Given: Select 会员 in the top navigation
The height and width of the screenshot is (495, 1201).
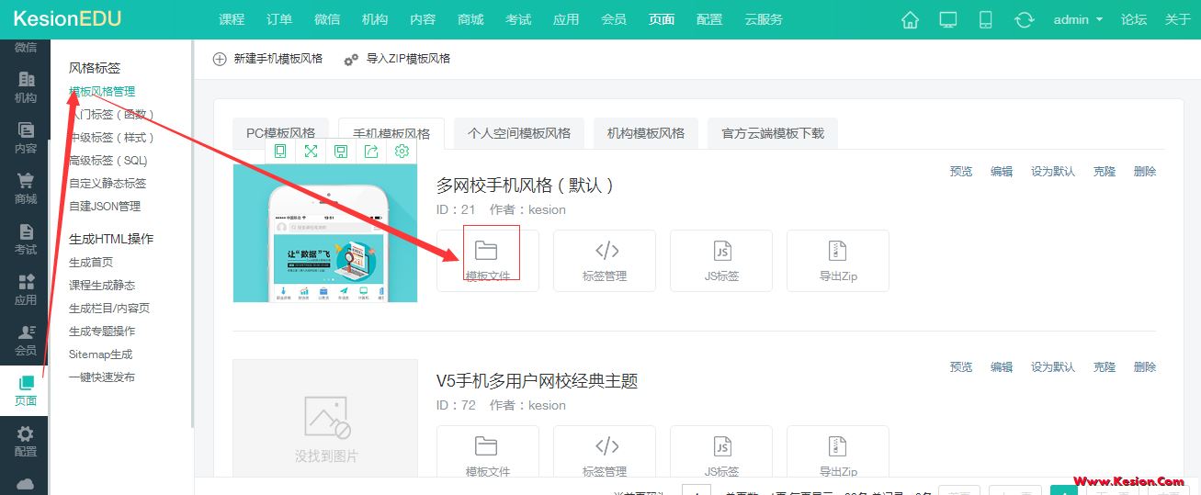Looking at the screenshot, I should 614,19.
